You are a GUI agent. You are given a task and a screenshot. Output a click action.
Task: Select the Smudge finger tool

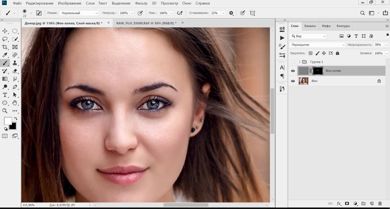(15, 79)
